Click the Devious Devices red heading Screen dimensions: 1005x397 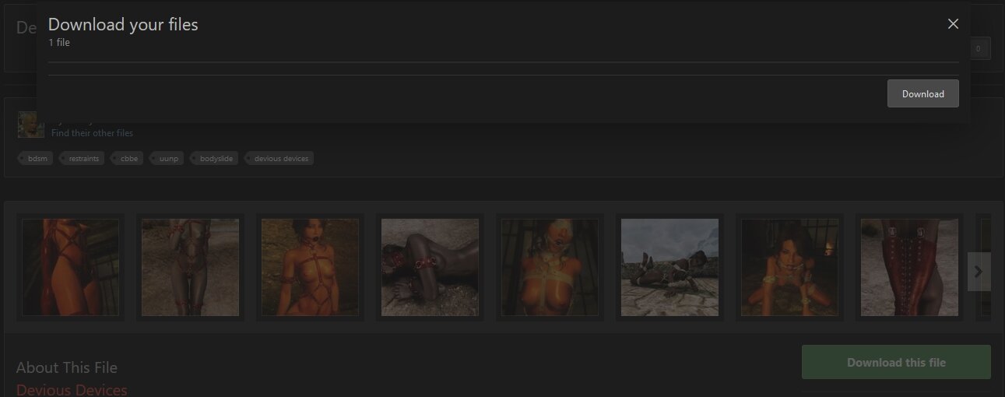tap(72, 389)
